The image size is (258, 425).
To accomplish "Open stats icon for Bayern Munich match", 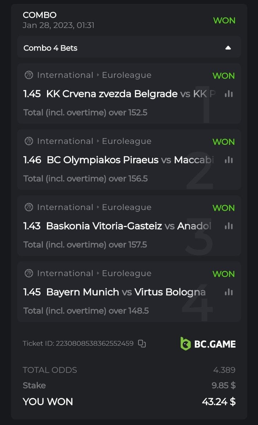I will tap(229, 292).
